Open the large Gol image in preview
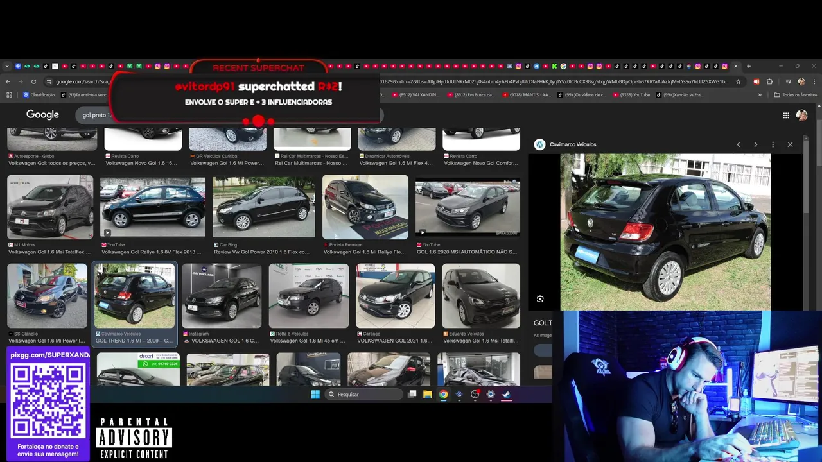The image size is (822, 462). point(665,232)
